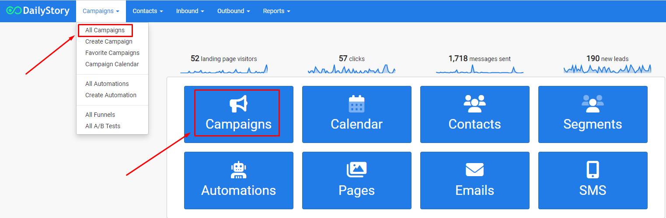Open the Reports navbar menu
Viewport: 666px width, 218px height.
[276, 11]
